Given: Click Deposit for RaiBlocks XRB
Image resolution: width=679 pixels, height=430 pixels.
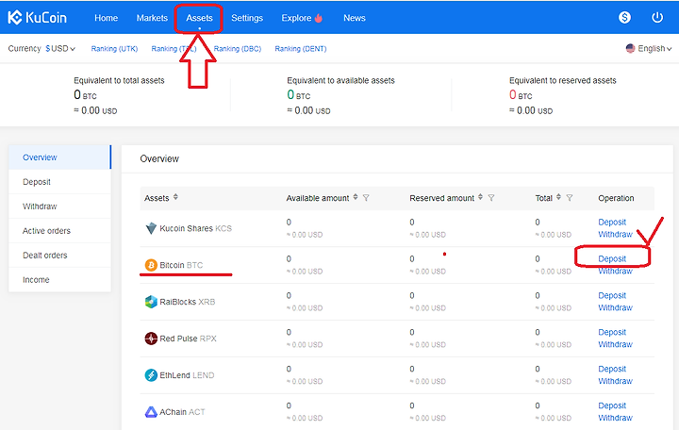Looking at the screenshot, I should point(612,295).
